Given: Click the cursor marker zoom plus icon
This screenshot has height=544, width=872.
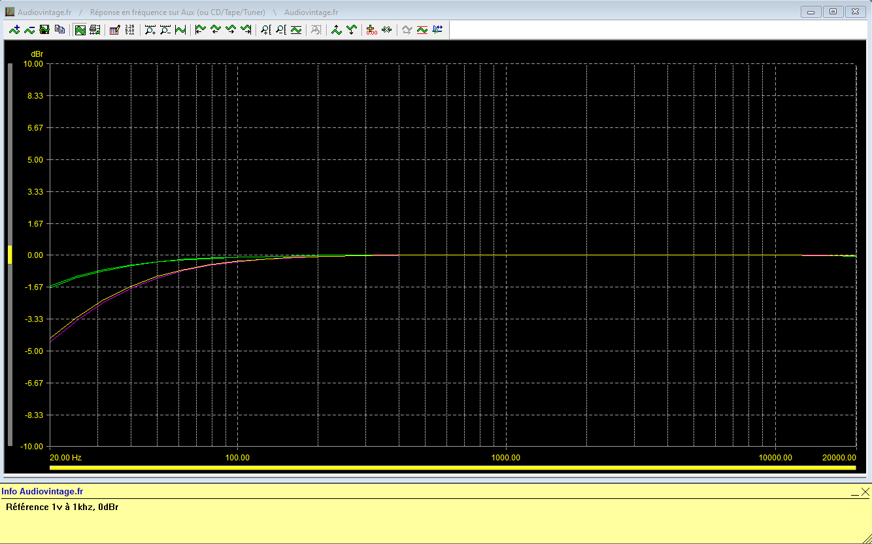Looking at the screenshot, I should tap(266, 29).
